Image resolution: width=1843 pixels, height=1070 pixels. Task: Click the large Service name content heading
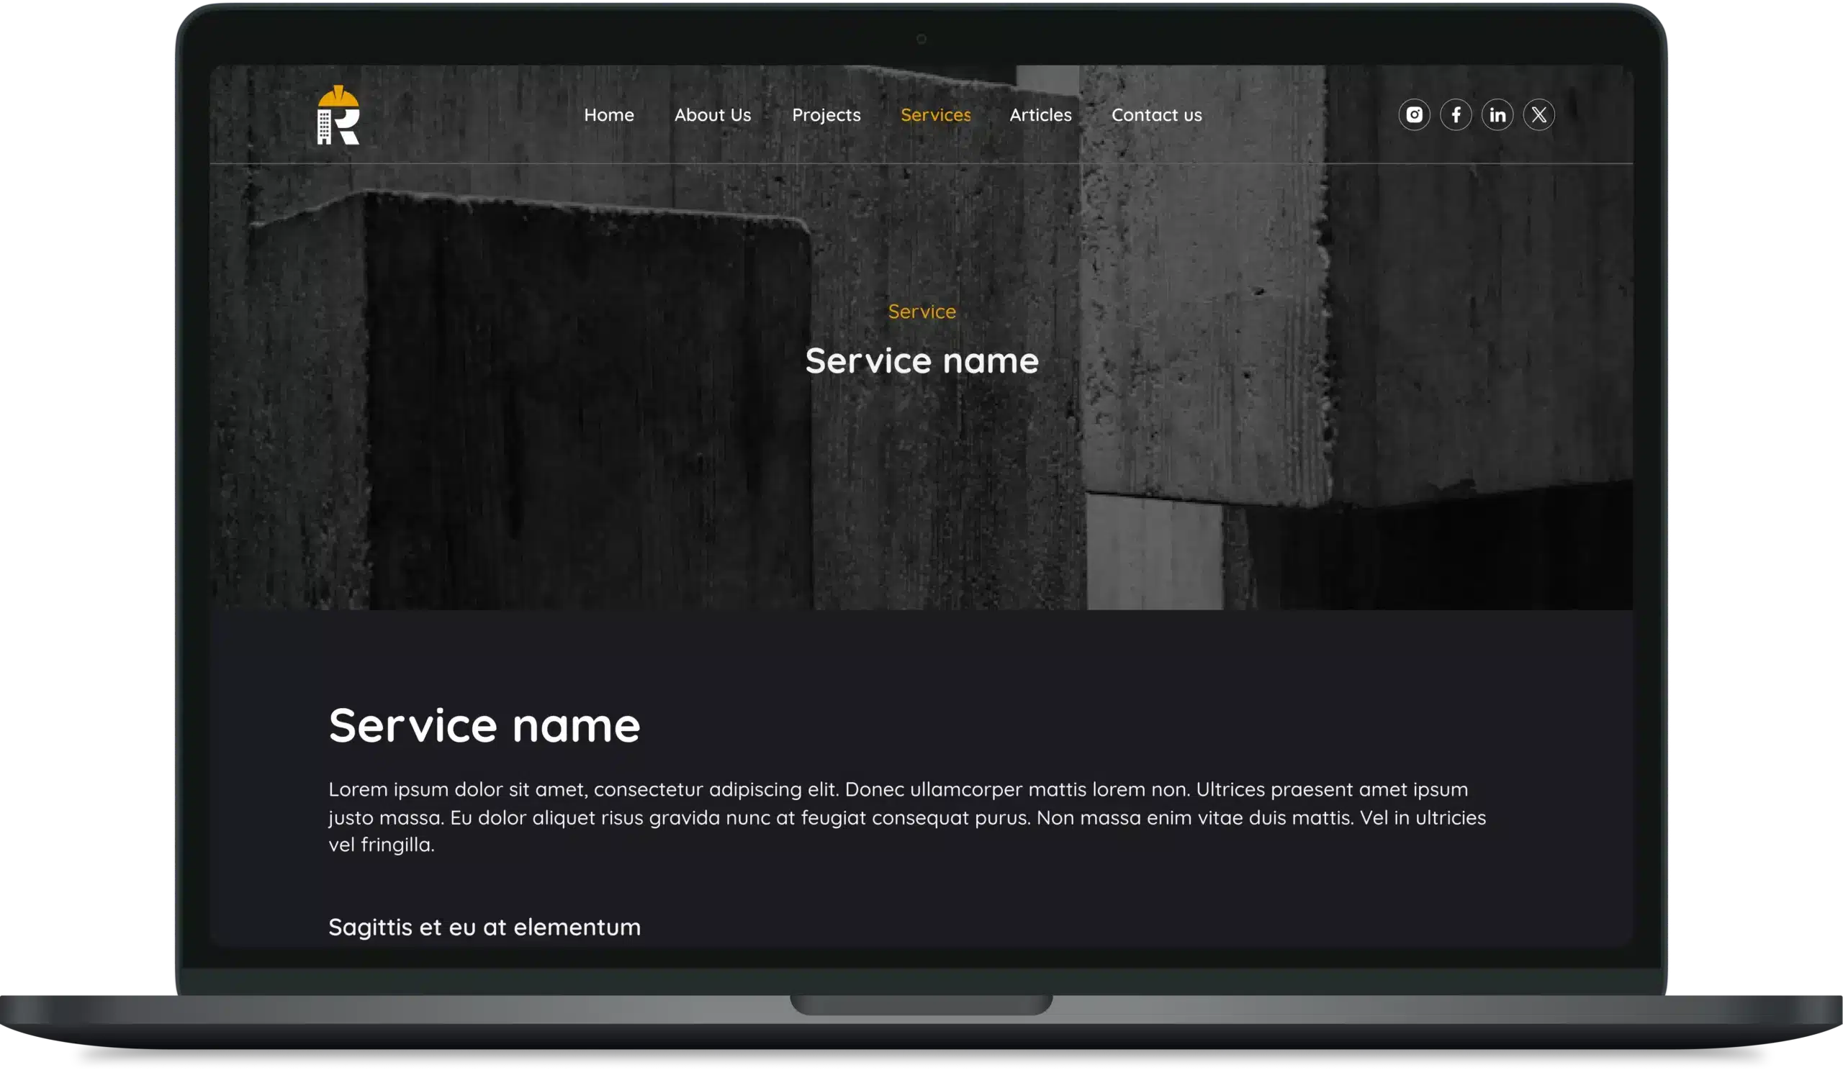pyautogui.click(x=485, y=725)
